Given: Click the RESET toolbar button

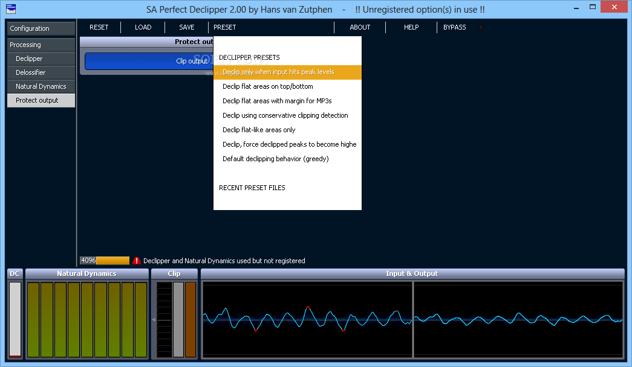Looking at the screenshot, I should 99,27.
